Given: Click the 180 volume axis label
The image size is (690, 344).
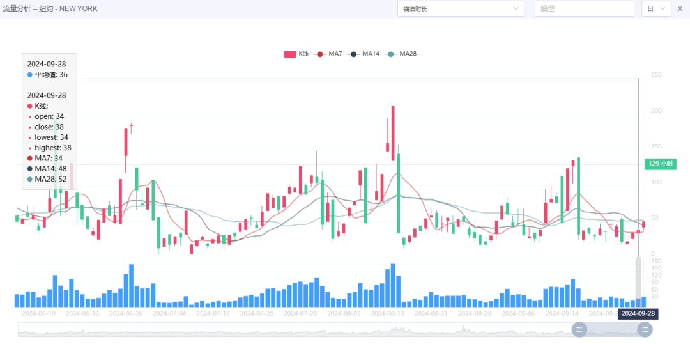Looking at the screenshot, I should (x=655, y=261).
